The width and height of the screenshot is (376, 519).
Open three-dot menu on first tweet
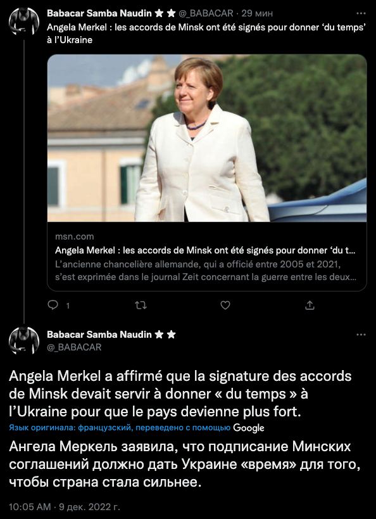(x=361, y=13)
